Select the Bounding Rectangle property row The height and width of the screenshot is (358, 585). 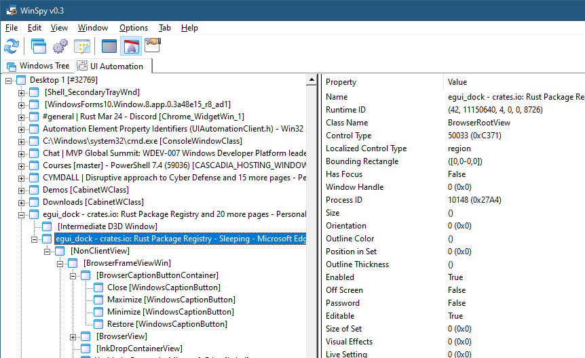(453, 161)
